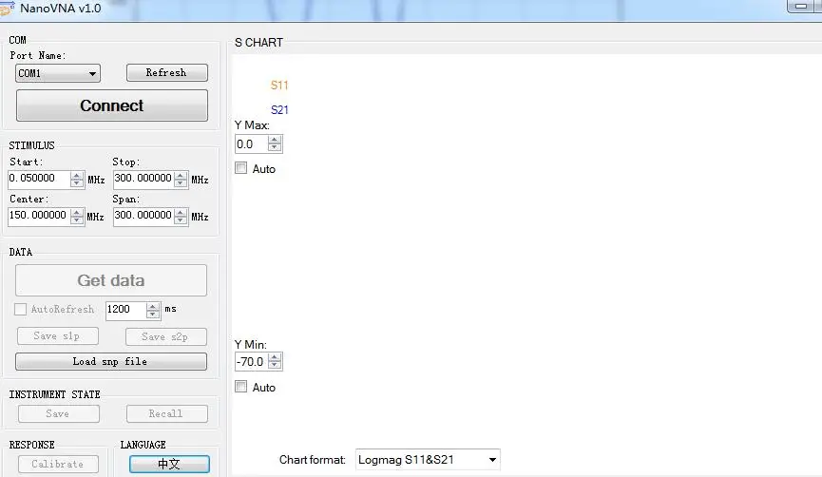Click the S21 legend label
This screenshot has width=822, height=477.
tap(279, 110)
